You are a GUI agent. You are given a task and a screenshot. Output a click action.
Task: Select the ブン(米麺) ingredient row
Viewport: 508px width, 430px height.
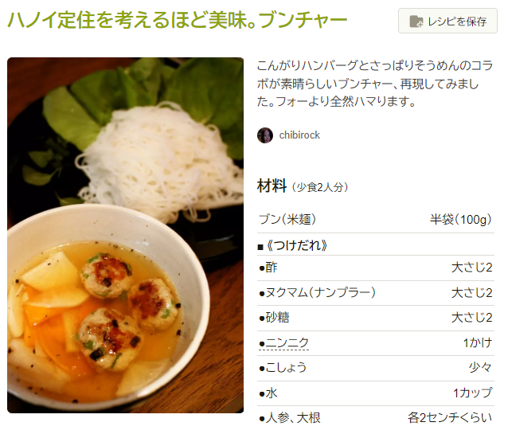click(376, 219)
